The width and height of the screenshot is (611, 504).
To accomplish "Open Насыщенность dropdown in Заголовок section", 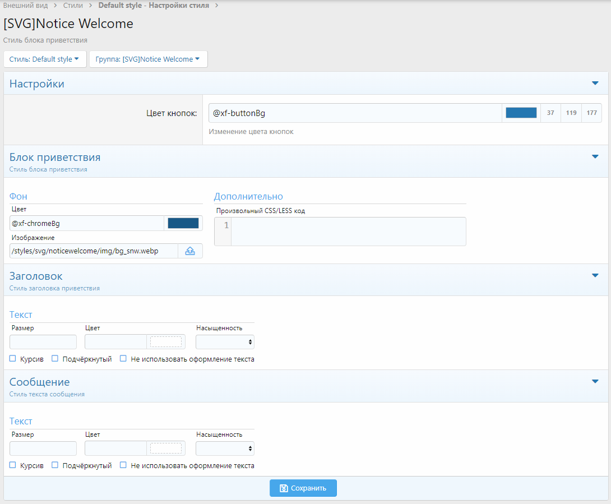I will click(225, 342).
